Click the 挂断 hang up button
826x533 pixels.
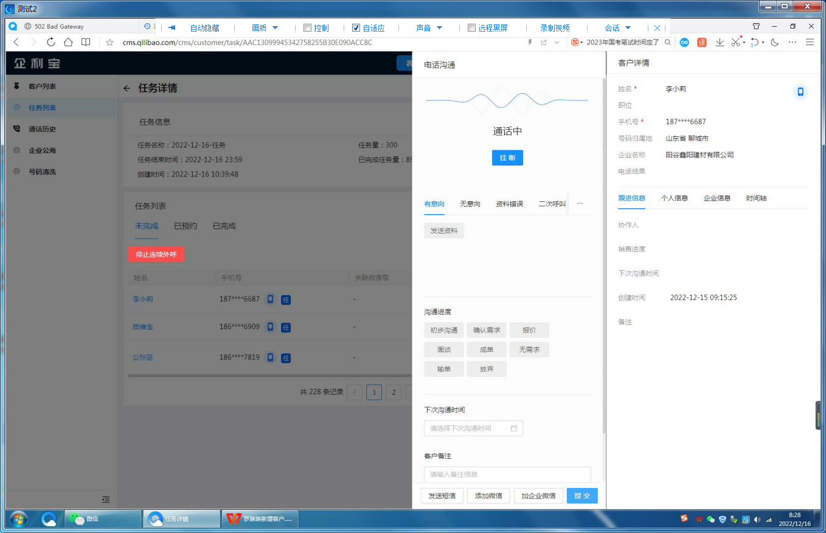pyautogui.click(x=507, y=158)
